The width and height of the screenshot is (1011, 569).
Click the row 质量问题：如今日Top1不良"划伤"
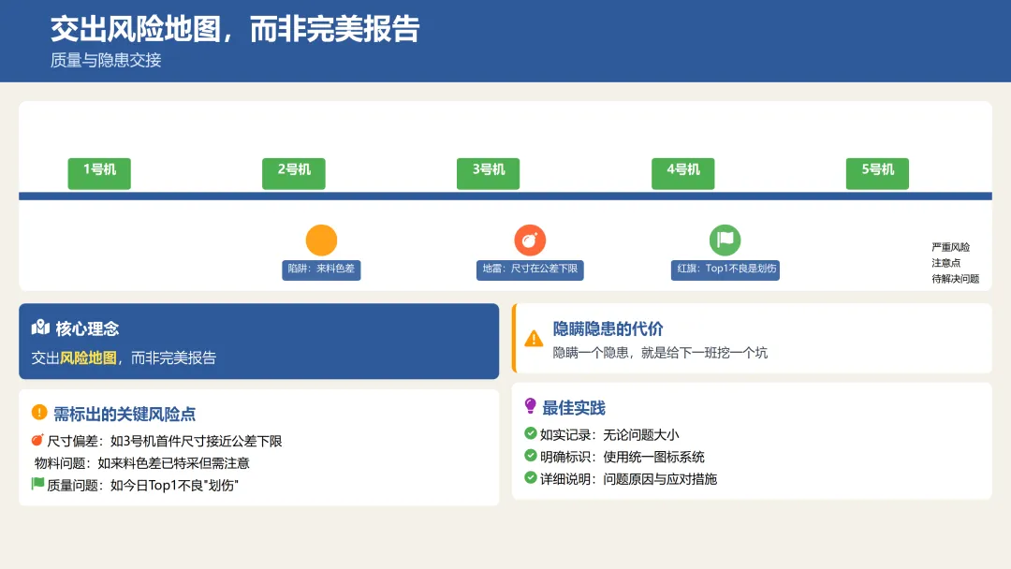[x=142, y=485]
